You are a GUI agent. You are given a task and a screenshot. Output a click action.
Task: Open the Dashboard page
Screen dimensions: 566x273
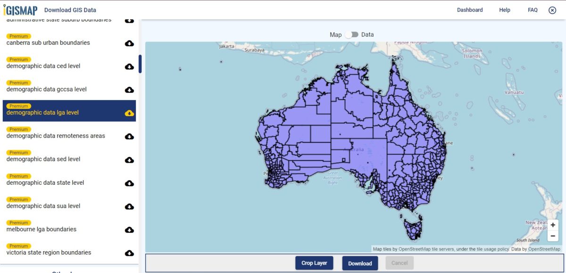click(x=470, y=9)
